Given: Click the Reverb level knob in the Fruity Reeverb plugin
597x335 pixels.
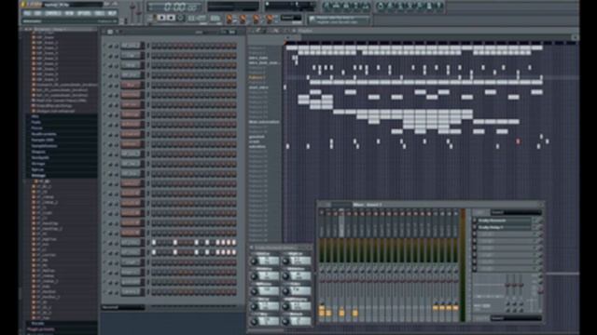Looking at the screenshot, I should point(286,322).
